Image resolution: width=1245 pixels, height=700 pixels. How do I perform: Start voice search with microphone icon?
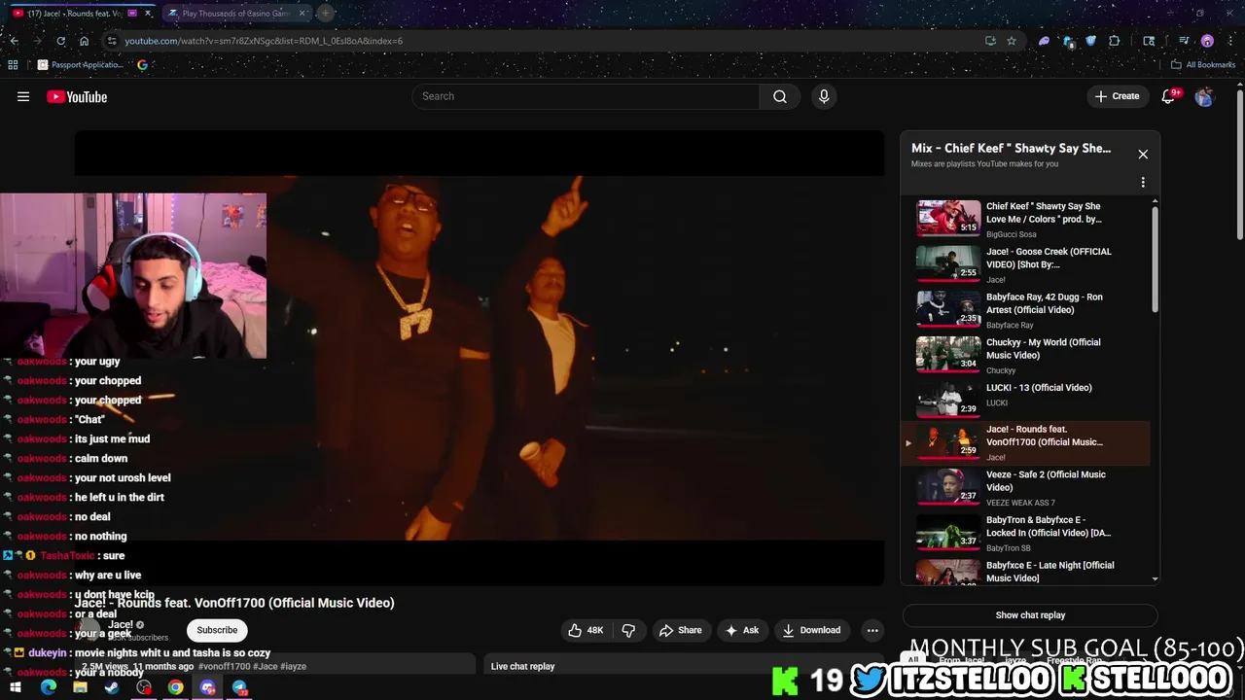824,96
